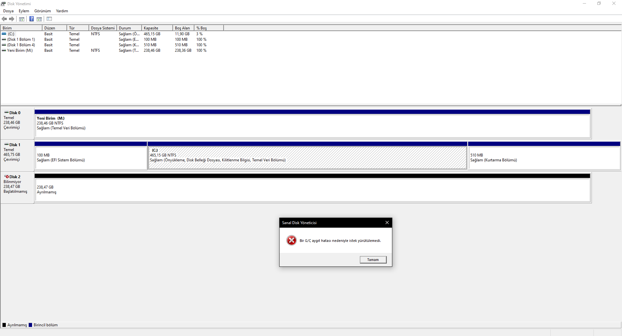Image resolution: width=622 pixels, height=336 pixels.
Task: Restore down the Disk Yönetimi window
Action: click(599, 4)
